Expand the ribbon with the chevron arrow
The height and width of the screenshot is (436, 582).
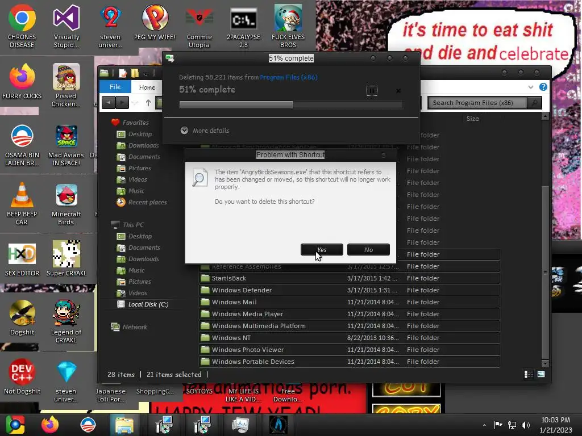pyautogui.click(x=530, y=87)
